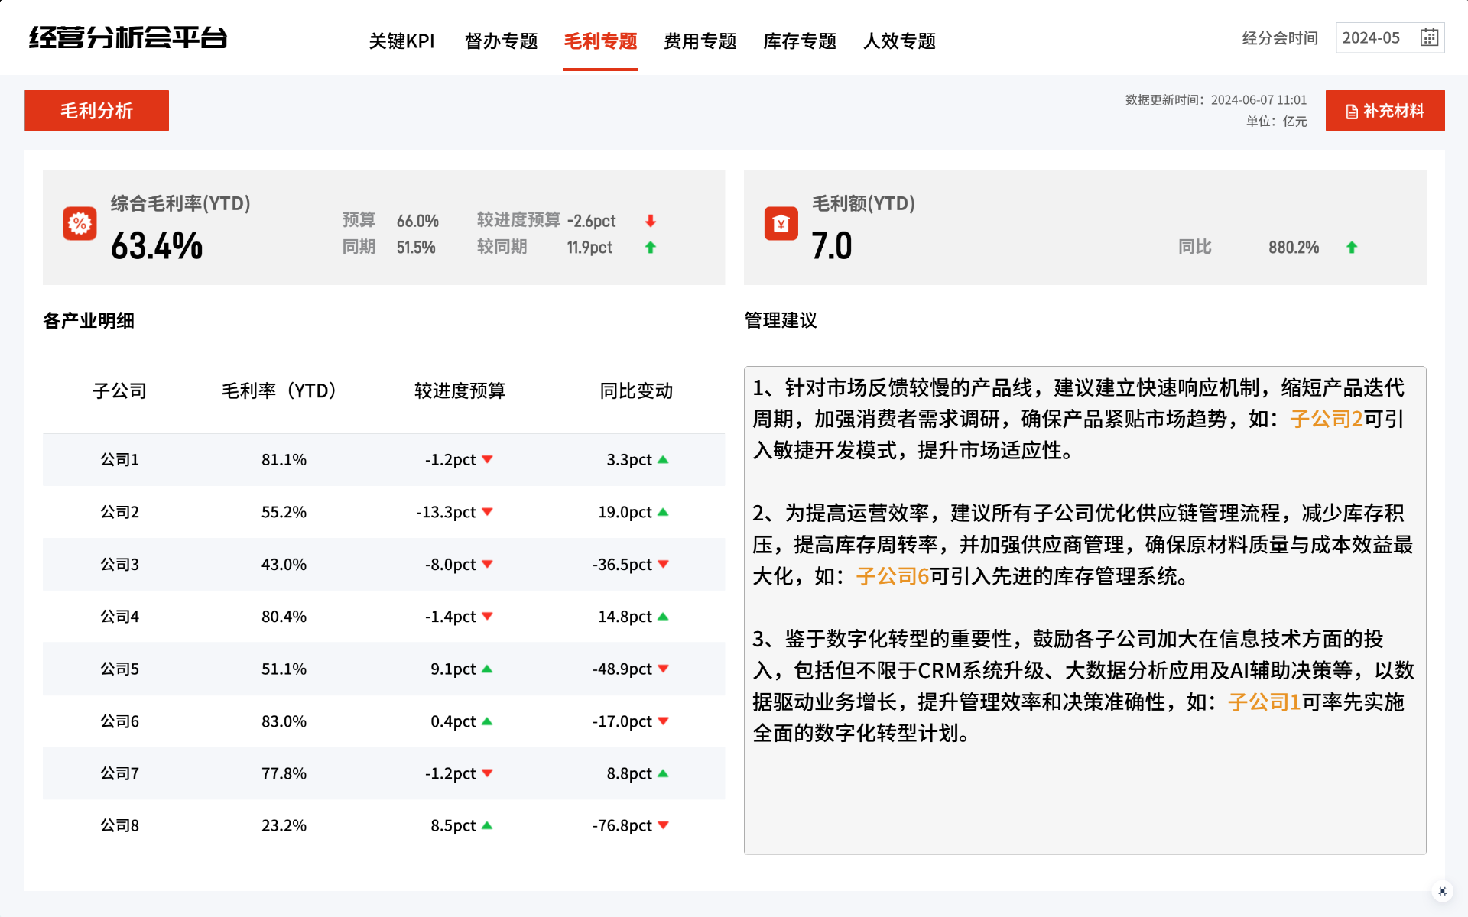Click the green triangle next to 9.1pct
The width and height of the screenshot is (1468, 917).
(x=488, y=669)
